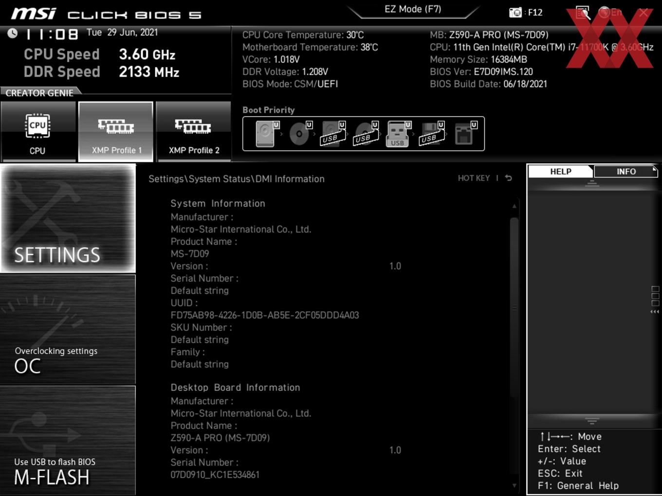Select board product name Z590-A PRO (MS-7D09)
The image size is (662, 496).
[220, 438]
